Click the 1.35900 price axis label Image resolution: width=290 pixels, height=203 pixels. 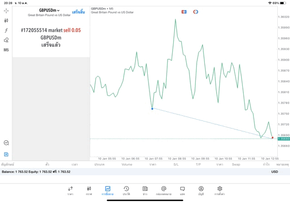284,60
